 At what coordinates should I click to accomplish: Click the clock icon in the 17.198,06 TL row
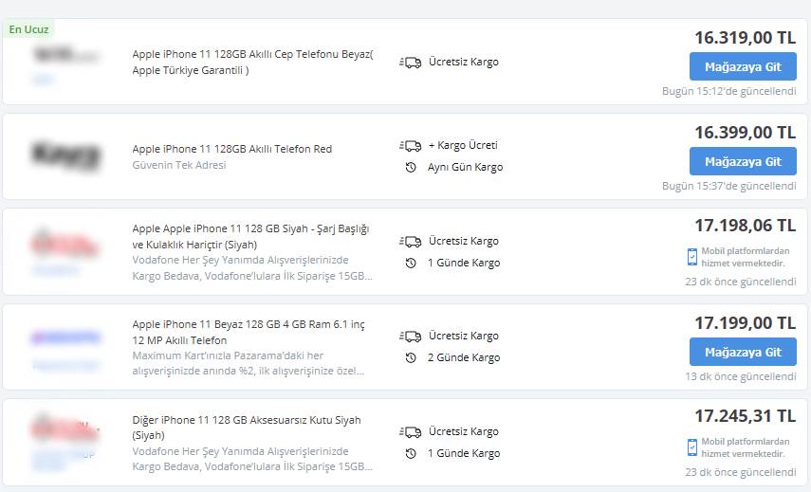click(x=411, y=263)
